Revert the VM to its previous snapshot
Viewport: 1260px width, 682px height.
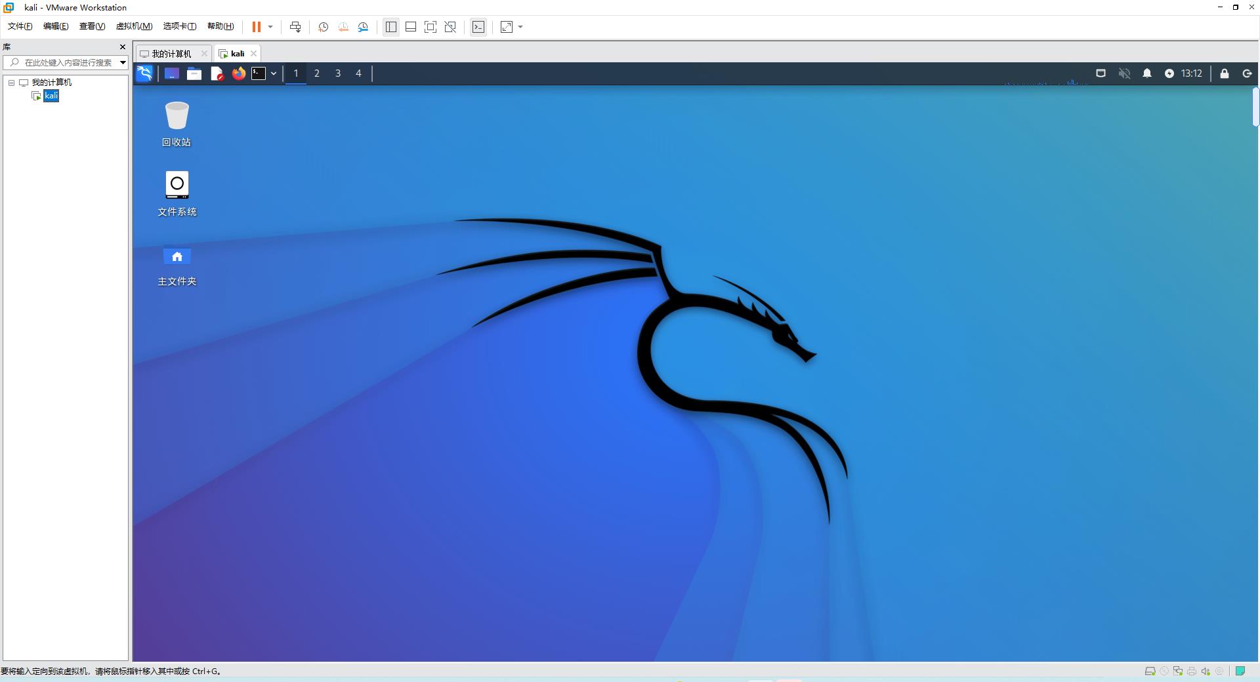coord(343,27)
